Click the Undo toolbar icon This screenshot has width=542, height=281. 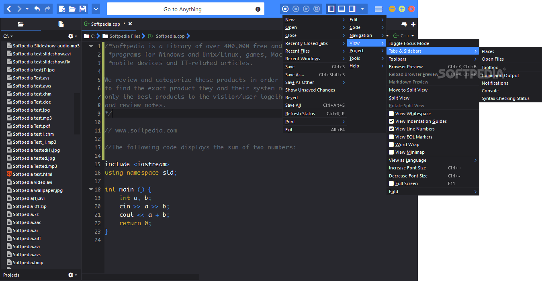tap(37, 9)
